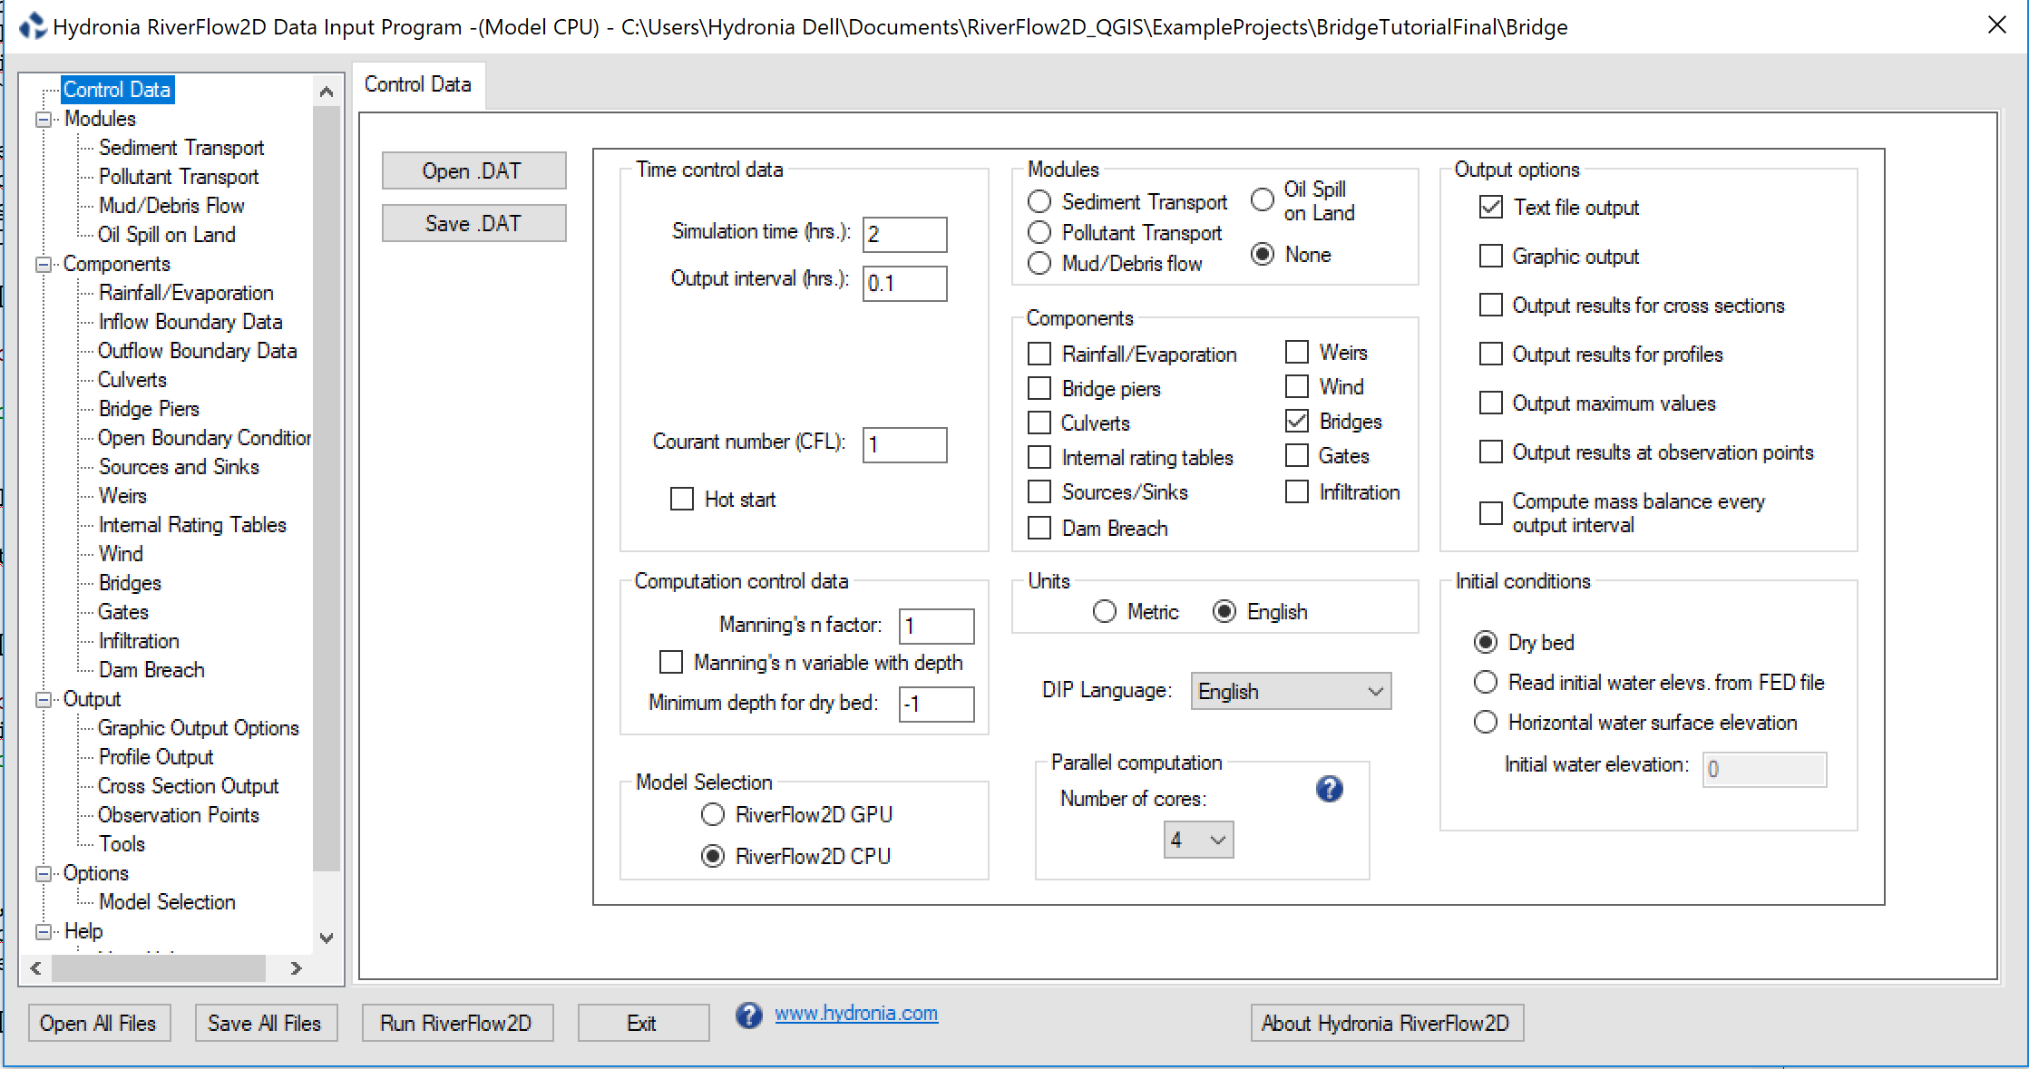This screenshot has width=2029, height=1069.
Task: Collapse the Modules tree node
Action: [43, 119]
